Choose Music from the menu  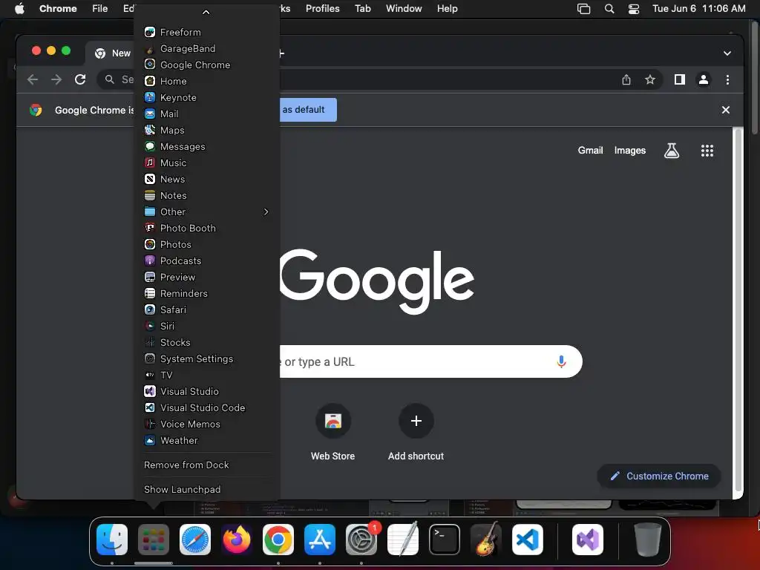tap(206, 163)
